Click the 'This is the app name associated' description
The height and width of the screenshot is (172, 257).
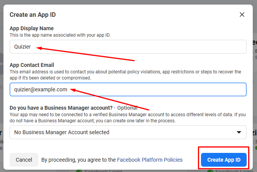(60, 35)
